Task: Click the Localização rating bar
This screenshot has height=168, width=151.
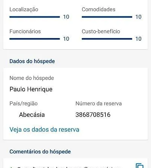Action: coord(35,17)
